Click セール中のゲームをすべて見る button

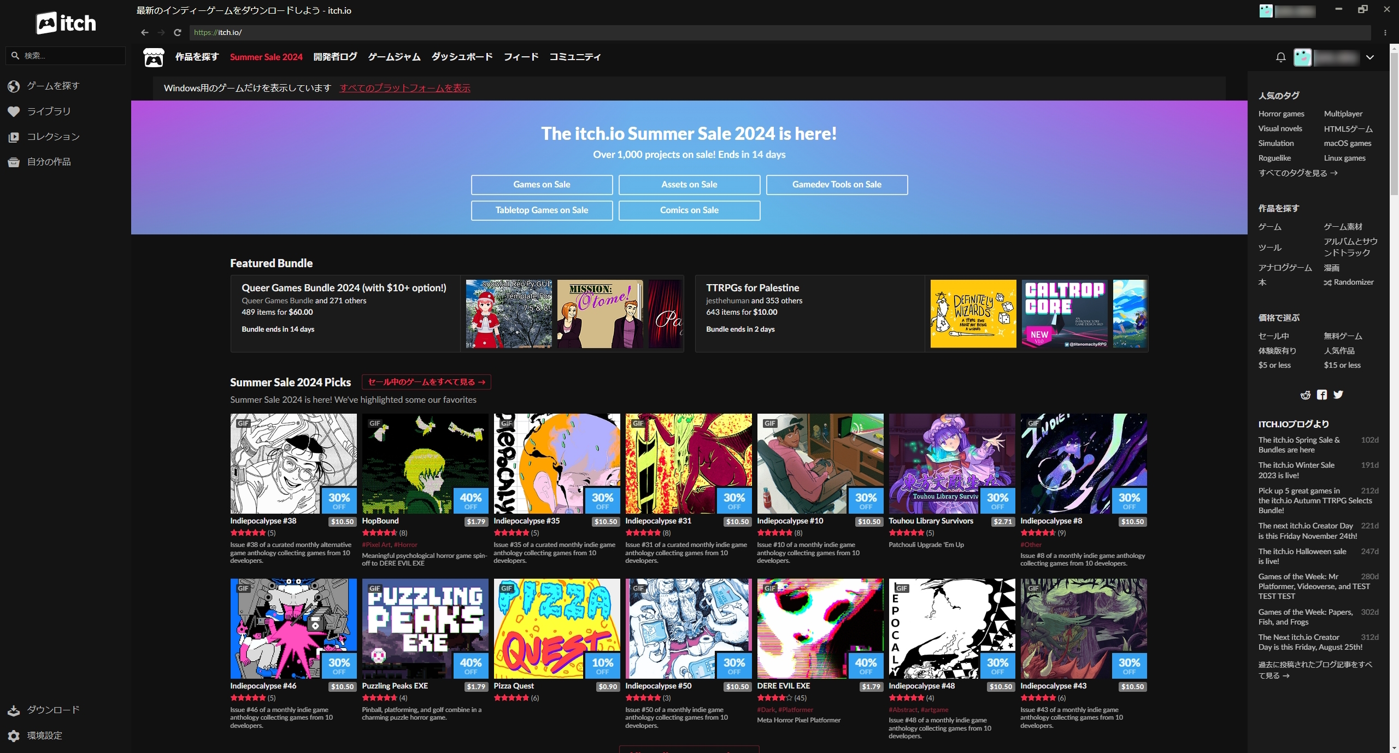click(x=426, y=382)
